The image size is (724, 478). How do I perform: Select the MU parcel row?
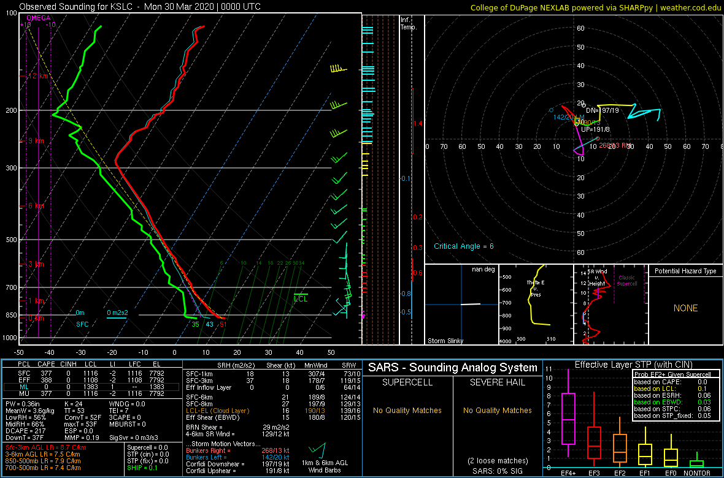pyautogui.click(x=91, y=395)
